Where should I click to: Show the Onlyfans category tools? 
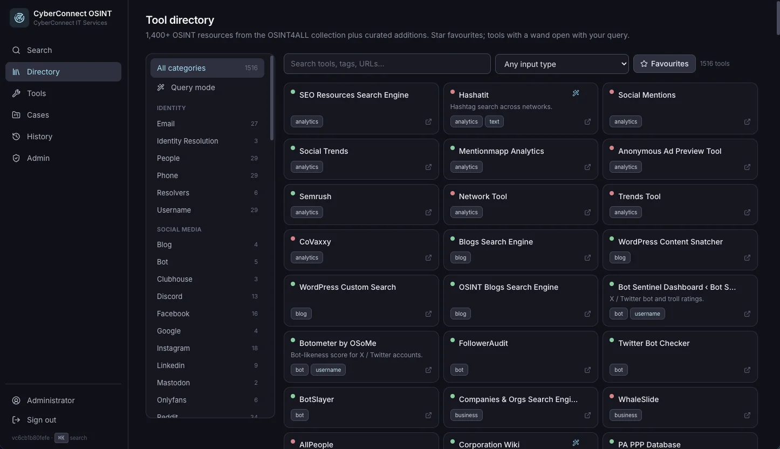[207, 400]
